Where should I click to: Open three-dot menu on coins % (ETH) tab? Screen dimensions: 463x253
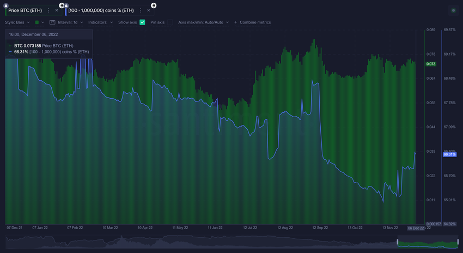pyautogui.click(x=141, y=10)
